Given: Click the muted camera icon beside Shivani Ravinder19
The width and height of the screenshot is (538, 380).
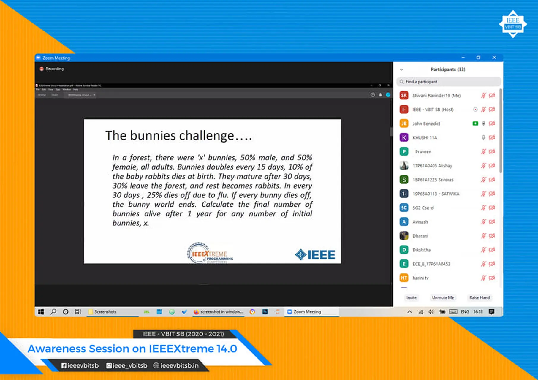Looking at the screenshot, I should point(492,95).
